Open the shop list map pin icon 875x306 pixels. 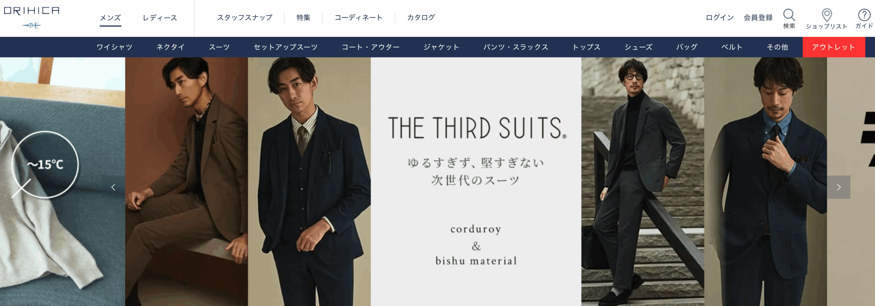coord(826,15)
